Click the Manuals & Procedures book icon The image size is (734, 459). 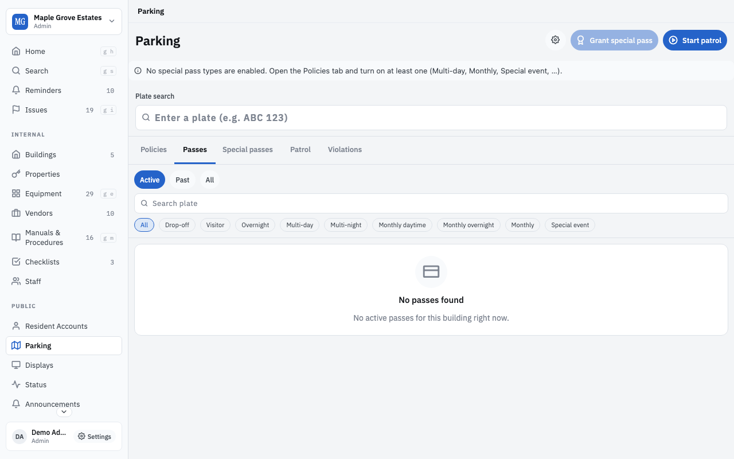pos(16,238)
